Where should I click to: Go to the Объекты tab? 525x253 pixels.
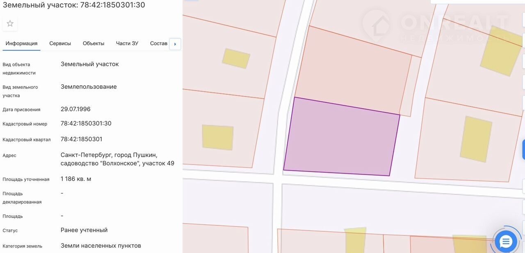(x=94, y=43)
